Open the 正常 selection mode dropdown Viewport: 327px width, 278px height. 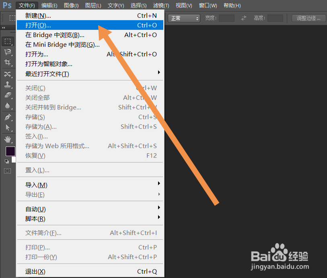(x=184, y=18)
